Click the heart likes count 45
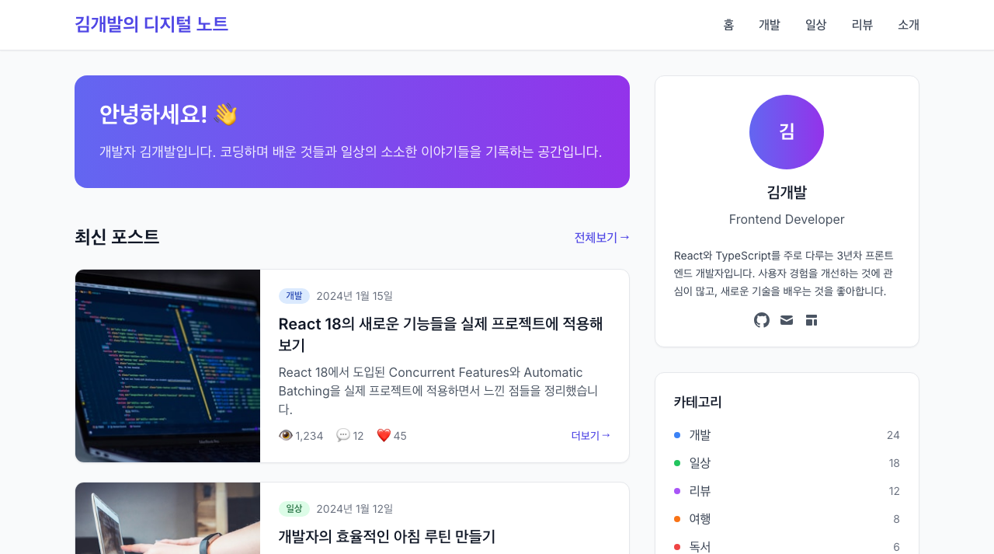 pyautogui.click(x=391, y=436)
